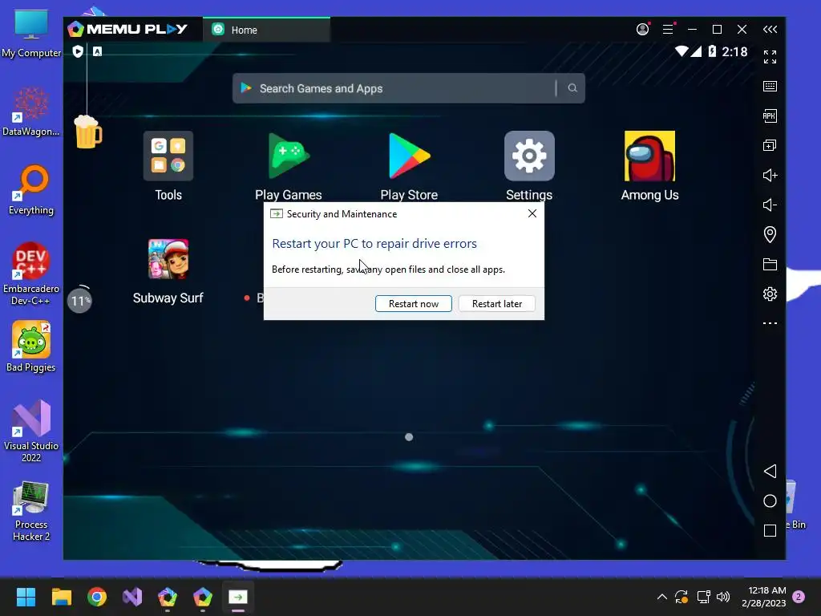
Task: Open Google Chrome from taskbar
Action: (97, 597)
